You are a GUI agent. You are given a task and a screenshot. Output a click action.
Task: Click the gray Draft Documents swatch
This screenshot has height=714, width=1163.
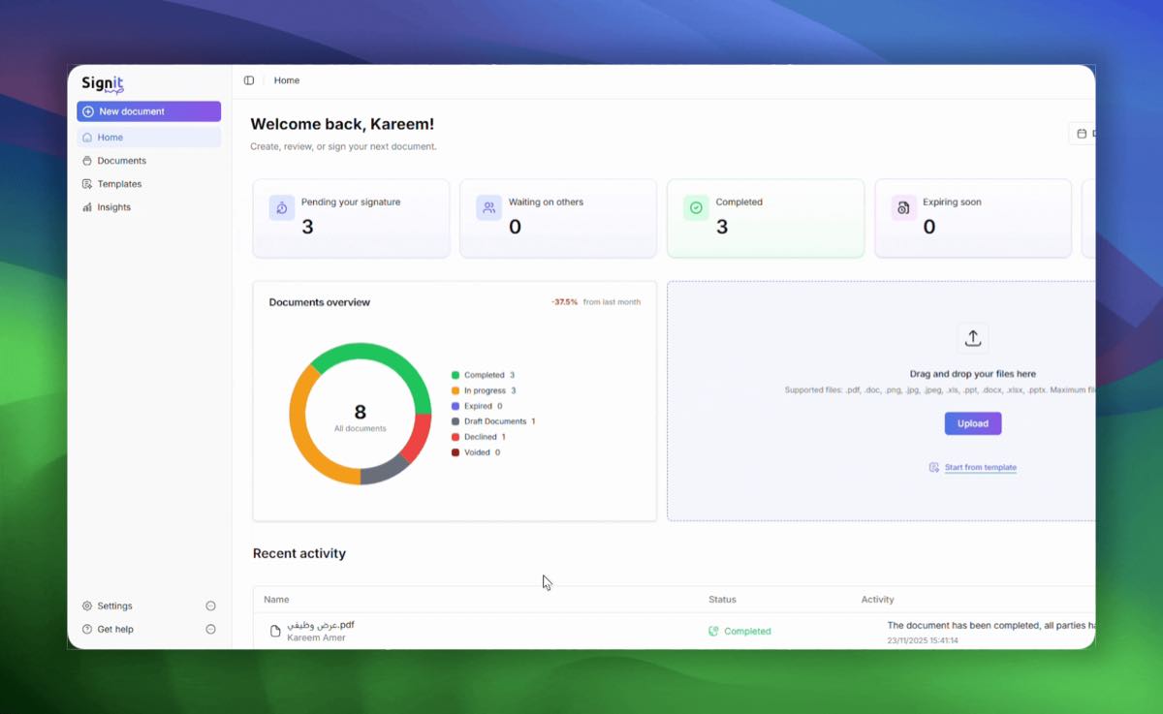point(456,421)
